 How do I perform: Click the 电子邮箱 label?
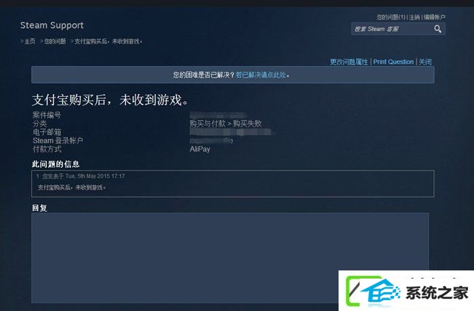47,132
